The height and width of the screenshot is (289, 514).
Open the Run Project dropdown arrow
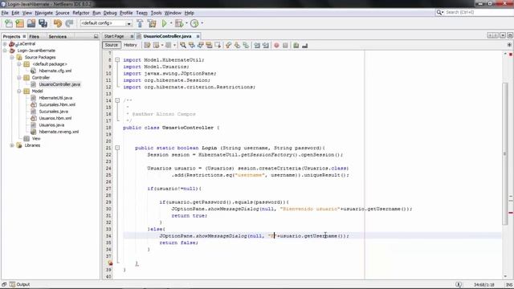[171, 23]
